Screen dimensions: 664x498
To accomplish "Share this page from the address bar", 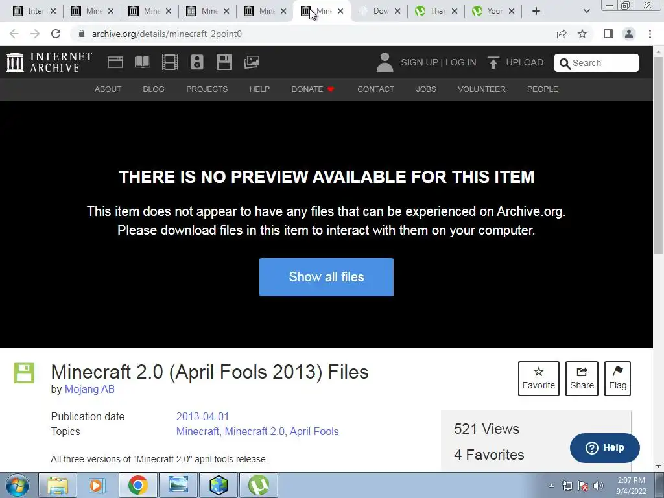I will tap(562, 34).
